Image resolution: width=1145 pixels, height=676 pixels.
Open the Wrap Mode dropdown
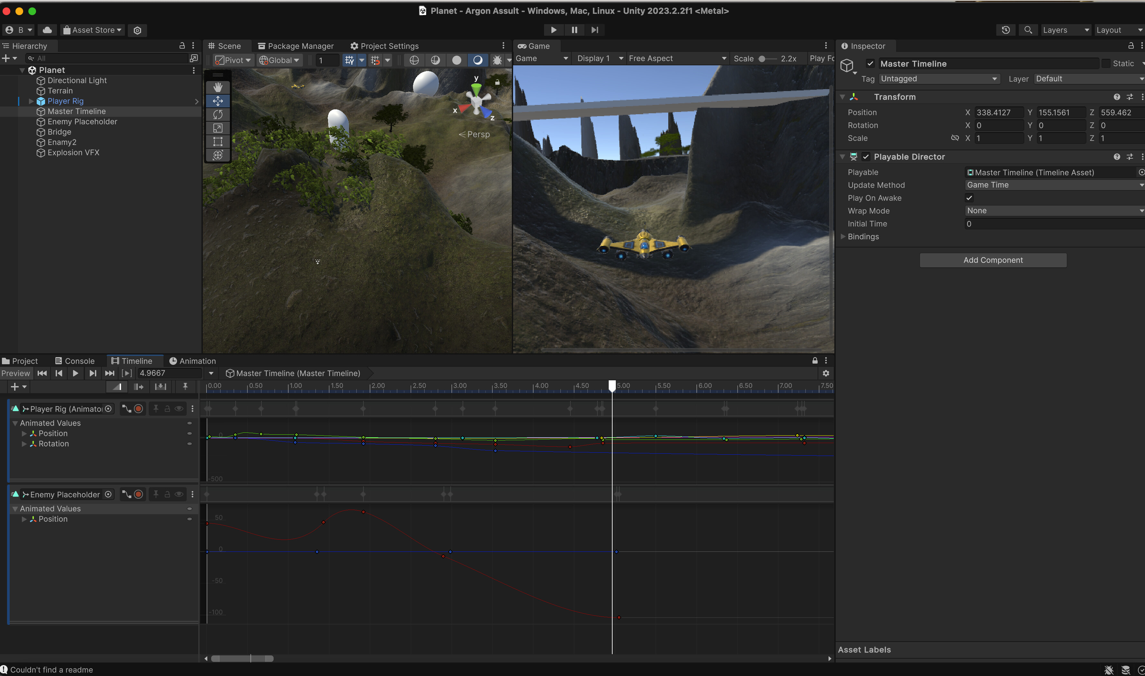(1053, 210)
